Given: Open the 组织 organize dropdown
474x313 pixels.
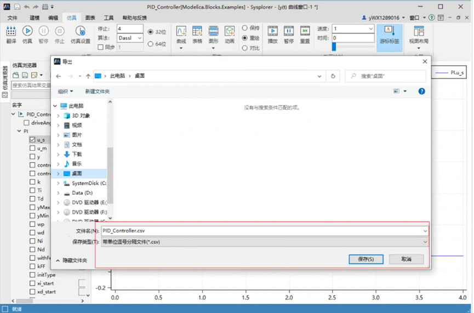Looking at the screenshot, I should pos(65,92).
